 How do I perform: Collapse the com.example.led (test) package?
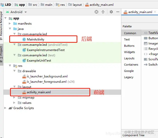[14, 55]
